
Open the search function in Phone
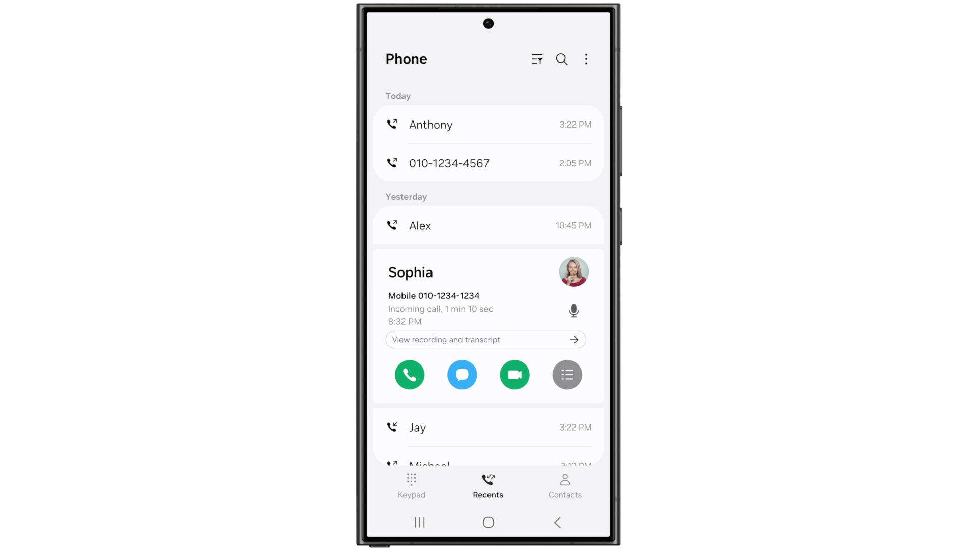click(562, 59)
